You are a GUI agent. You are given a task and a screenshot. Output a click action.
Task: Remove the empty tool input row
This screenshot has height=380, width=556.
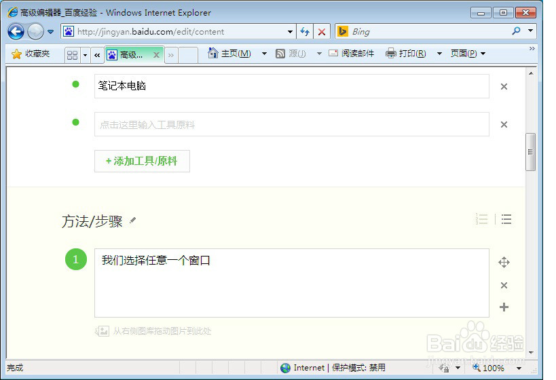point(504,124)
